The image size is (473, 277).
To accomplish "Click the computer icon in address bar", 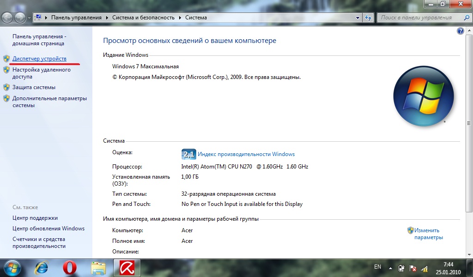I will pyautogui.click(x=38, y=18).
